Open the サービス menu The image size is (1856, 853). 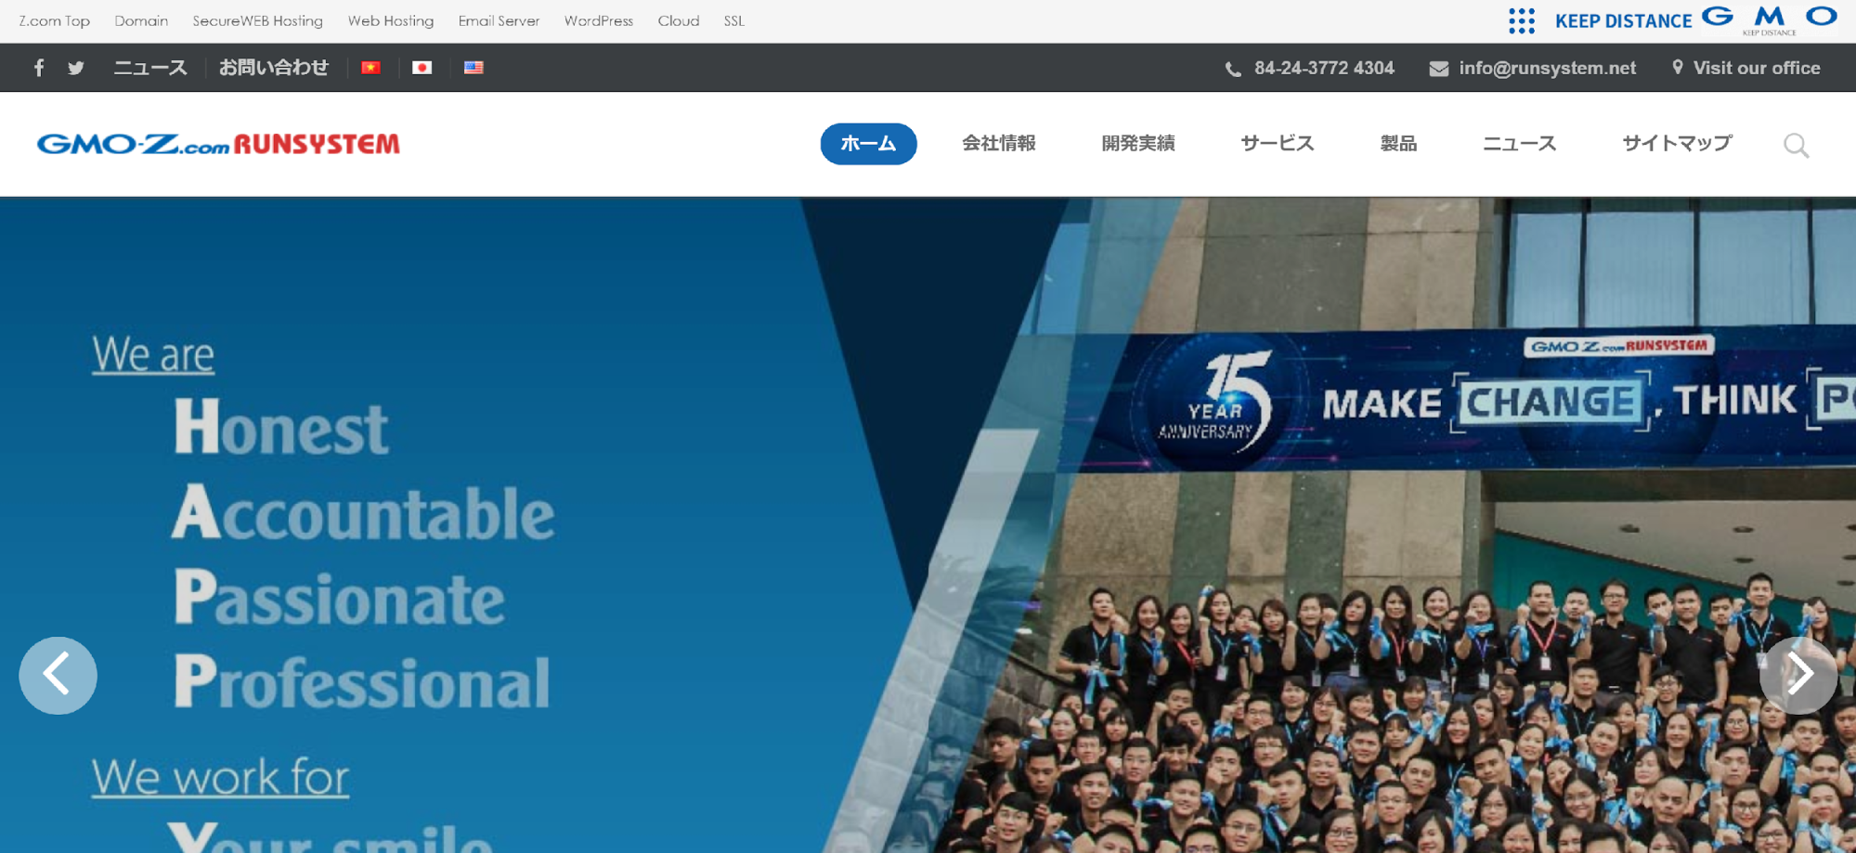(1278, 143)
